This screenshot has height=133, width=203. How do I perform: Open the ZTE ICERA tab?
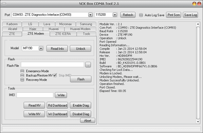(63, 34)
